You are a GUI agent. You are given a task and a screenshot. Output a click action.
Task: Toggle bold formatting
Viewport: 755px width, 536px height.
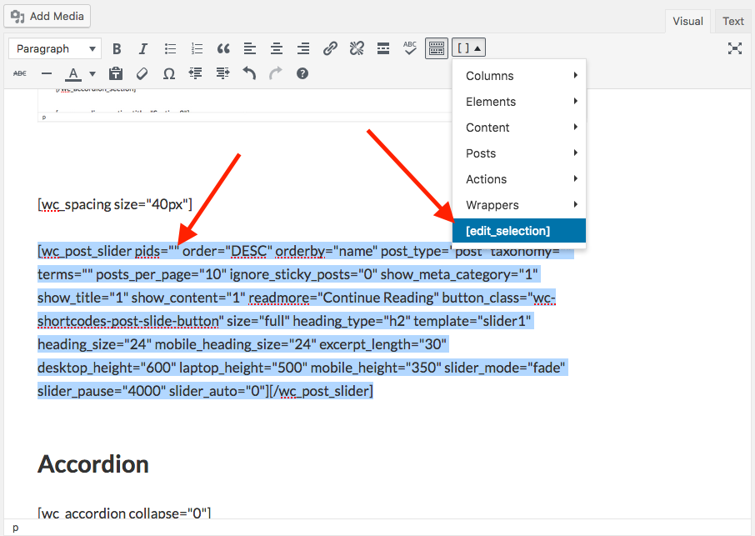pyautogui.click(x=117, y=48)
